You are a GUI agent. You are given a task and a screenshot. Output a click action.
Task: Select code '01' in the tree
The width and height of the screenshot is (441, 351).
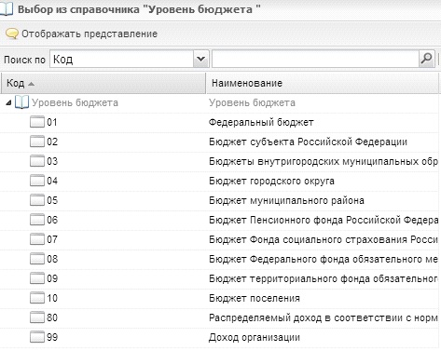coord(52,122)
